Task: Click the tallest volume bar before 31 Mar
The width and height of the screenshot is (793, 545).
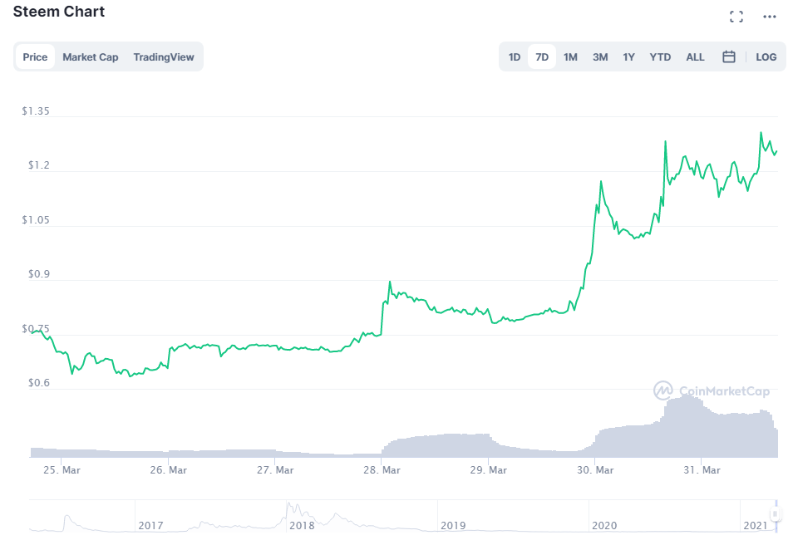Action: [x=683, y=397]
